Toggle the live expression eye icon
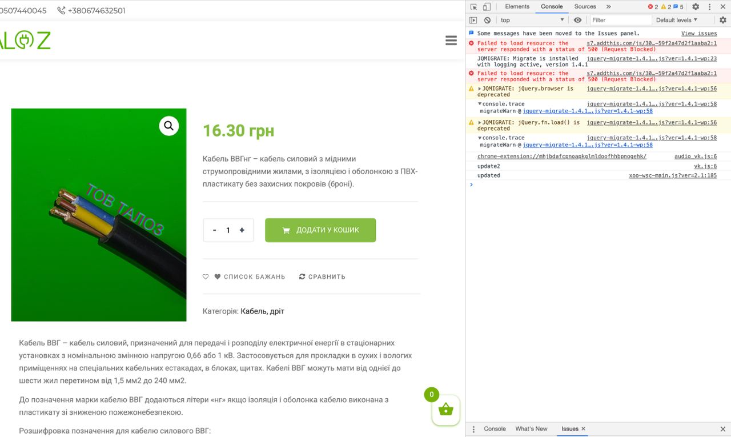This screenshot has width=731, height=437. tap(577, 20)
